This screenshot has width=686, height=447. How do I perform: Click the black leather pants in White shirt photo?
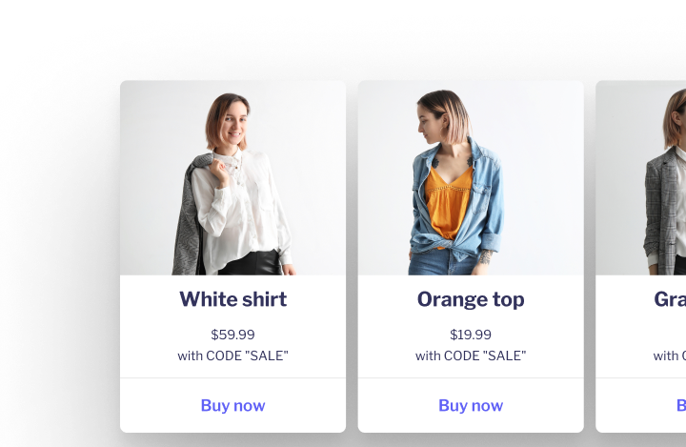pos(250,264)
